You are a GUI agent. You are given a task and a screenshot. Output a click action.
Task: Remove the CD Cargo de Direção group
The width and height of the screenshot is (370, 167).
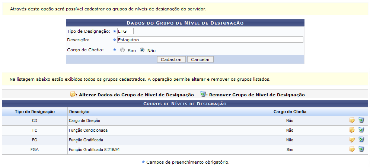coord(361,121)
